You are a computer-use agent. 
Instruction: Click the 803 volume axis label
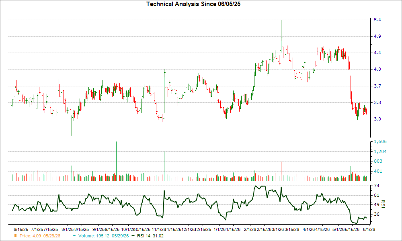click(x=378, y=161)
